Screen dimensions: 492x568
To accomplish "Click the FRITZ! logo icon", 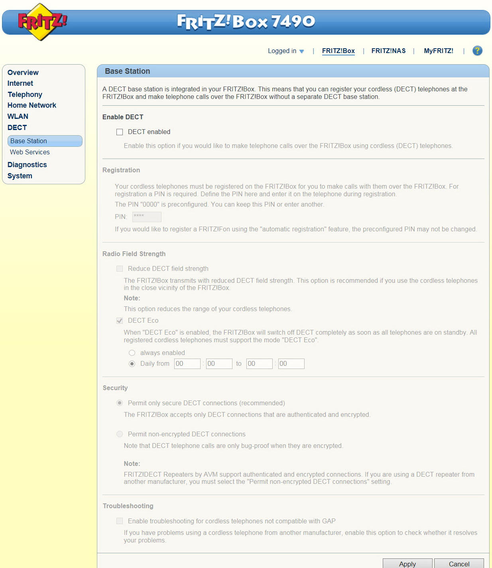I will pyautogui.click(x=42, y=22).
